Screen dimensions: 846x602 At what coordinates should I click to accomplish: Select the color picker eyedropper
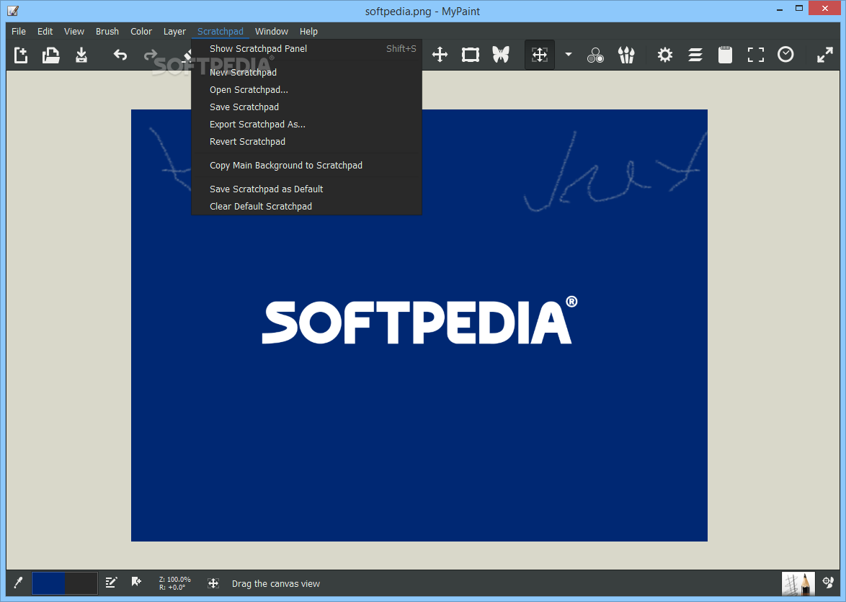click(x=18, y=583)
